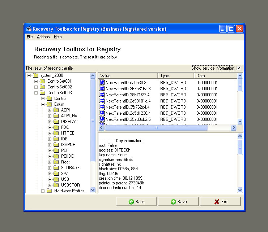
Task: Expand the SW node
Action: coord(50,174)
